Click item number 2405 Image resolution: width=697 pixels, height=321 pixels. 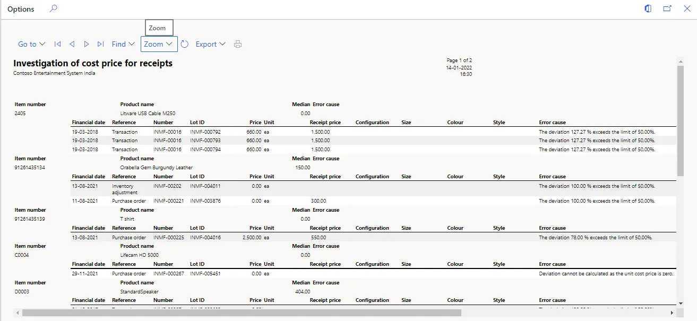tap(20, 113)
